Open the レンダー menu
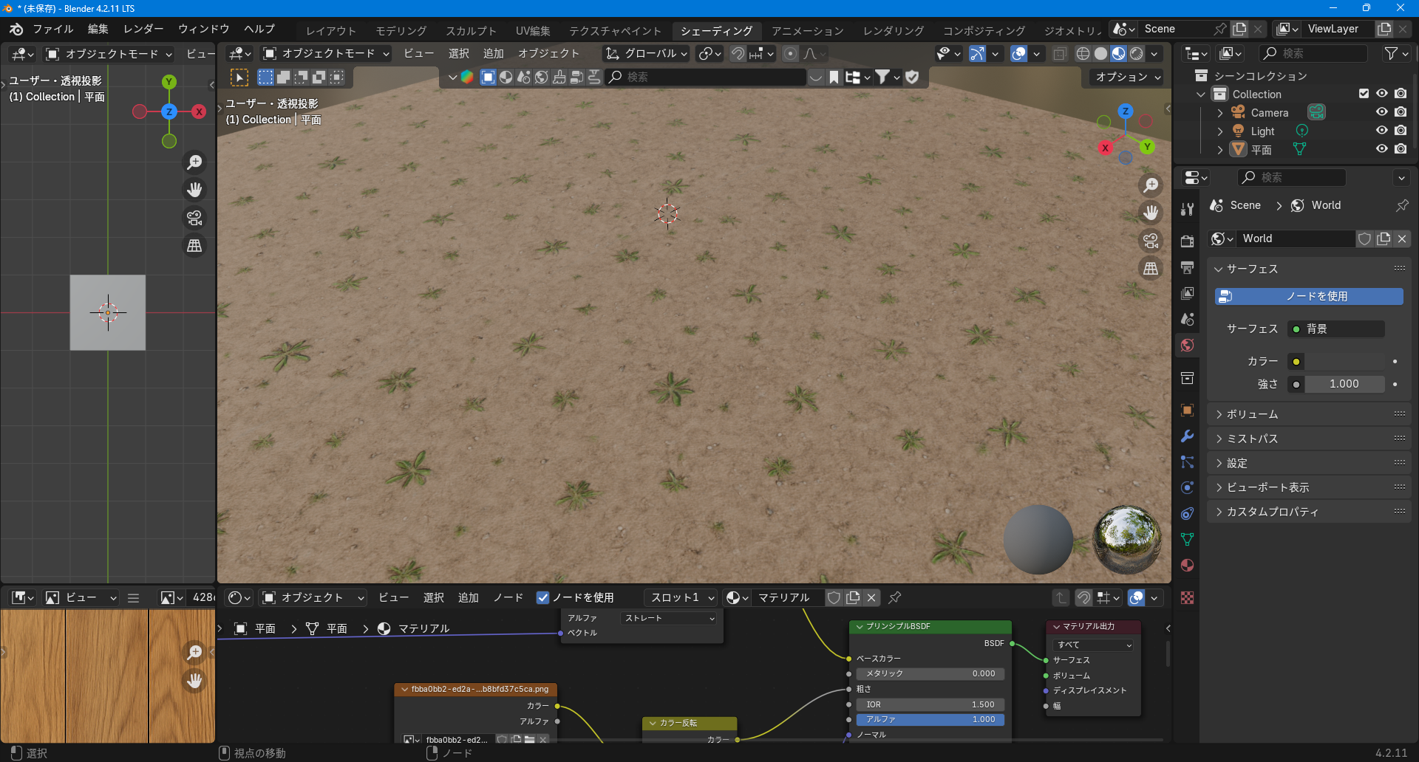Viewport: 1419px width, 762px height. (143, 29)
